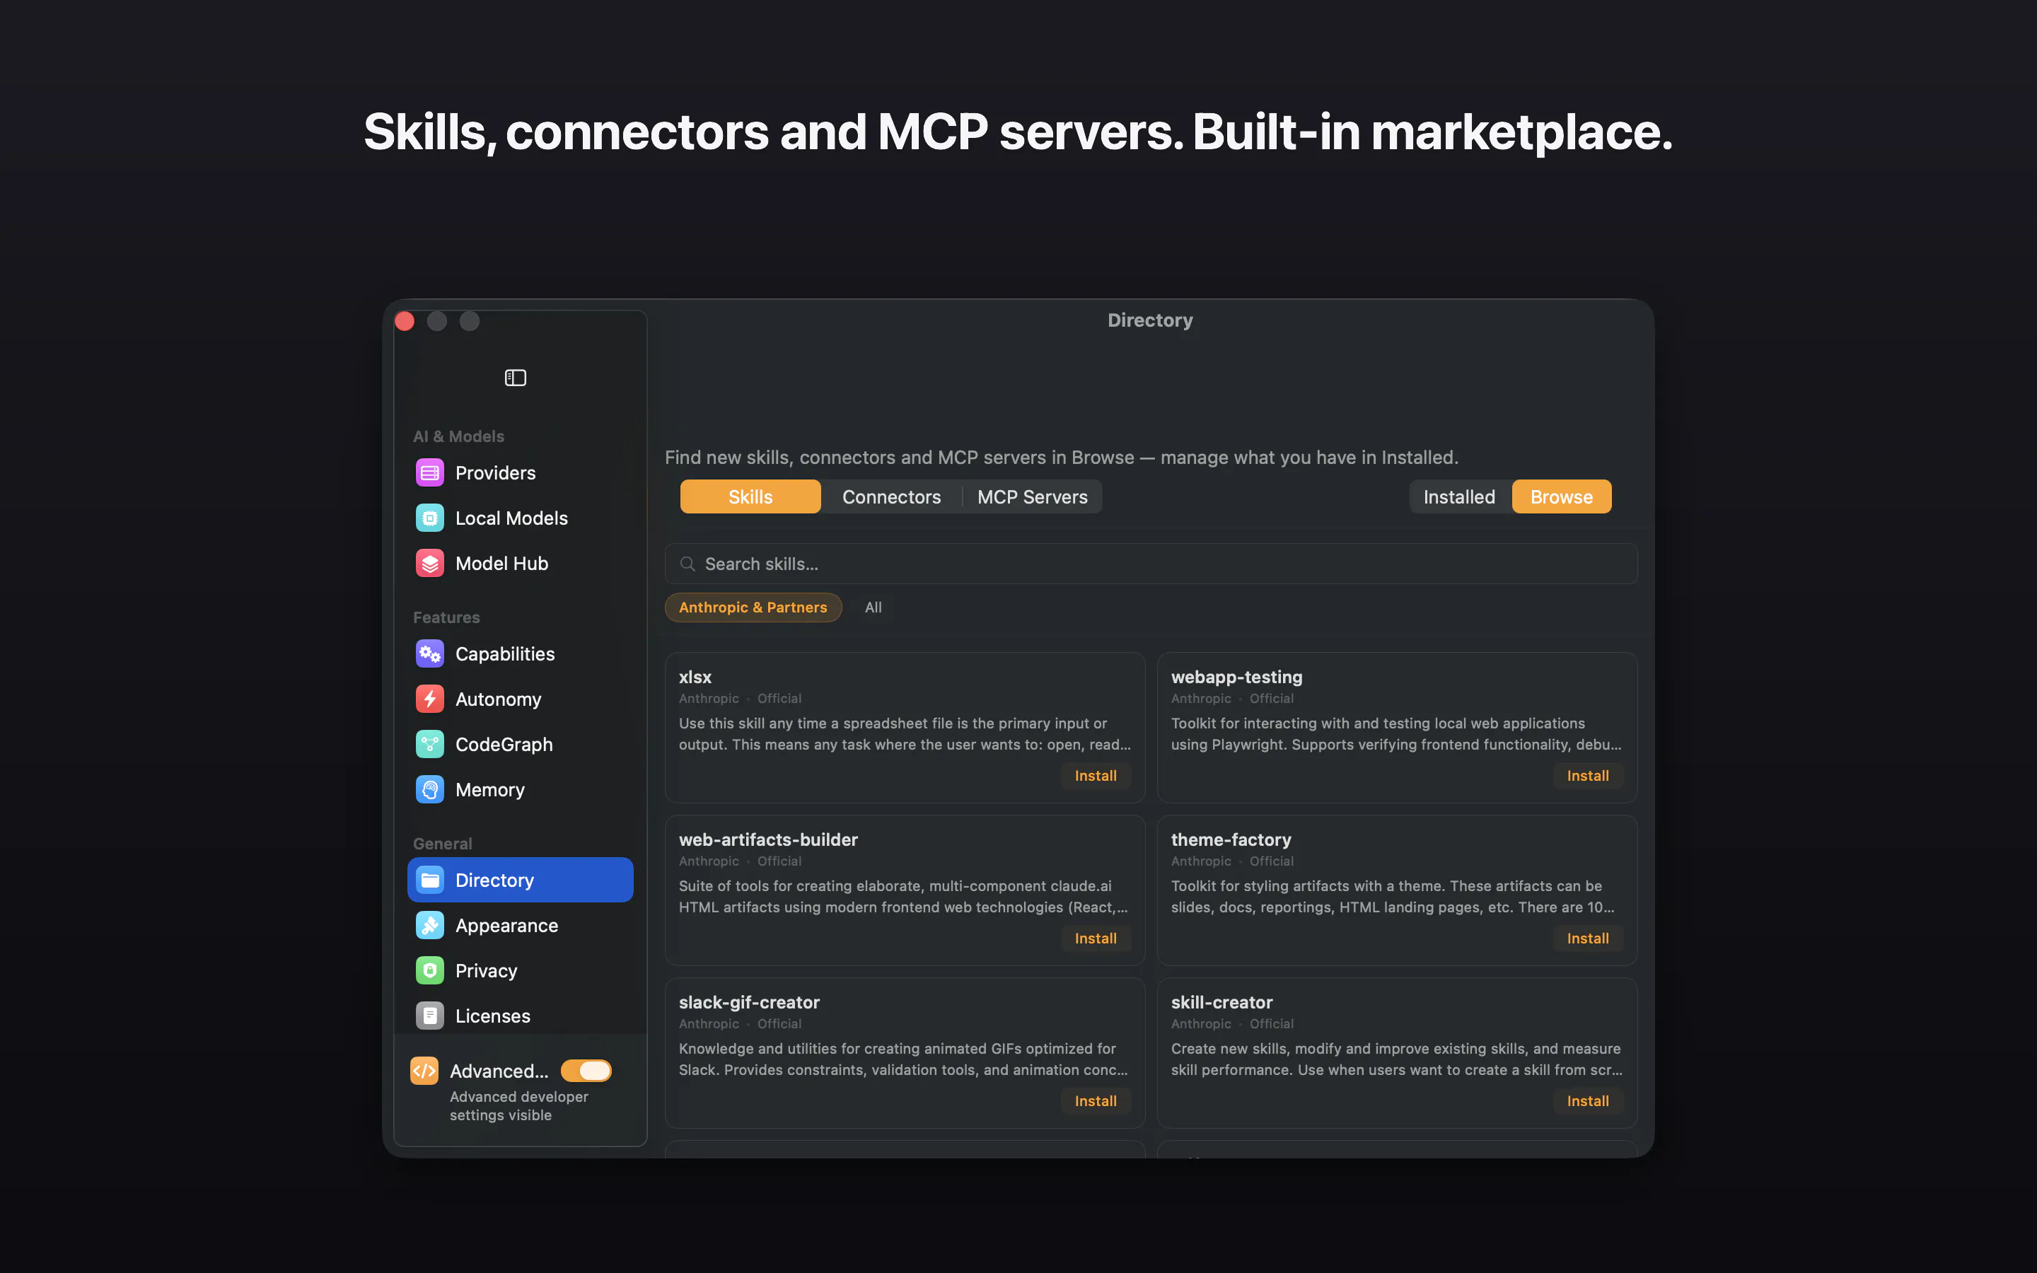Open the Appearance label in sidebar
The width and height of the screenshot is (2037, 1273).
coord(506,926)
